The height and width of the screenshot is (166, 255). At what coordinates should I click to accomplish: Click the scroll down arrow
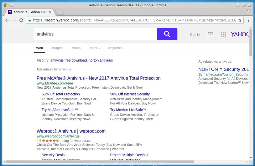pos(251,158)
